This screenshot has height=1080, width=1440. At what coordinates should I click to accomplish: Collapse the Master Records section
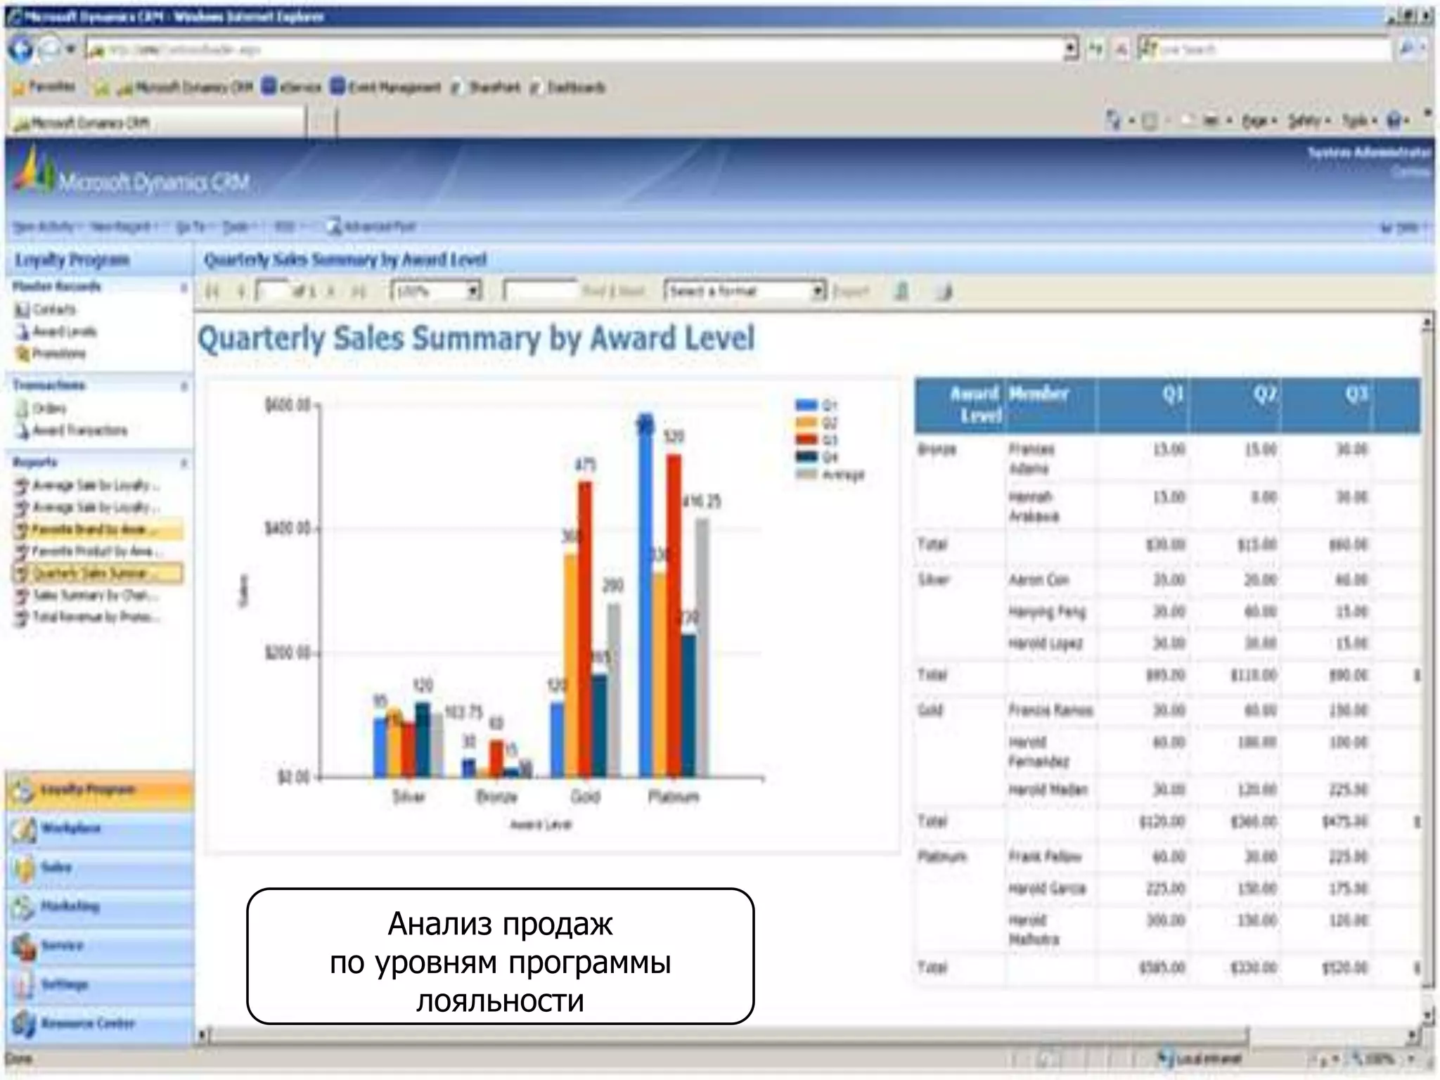click(x=184, y=288)
